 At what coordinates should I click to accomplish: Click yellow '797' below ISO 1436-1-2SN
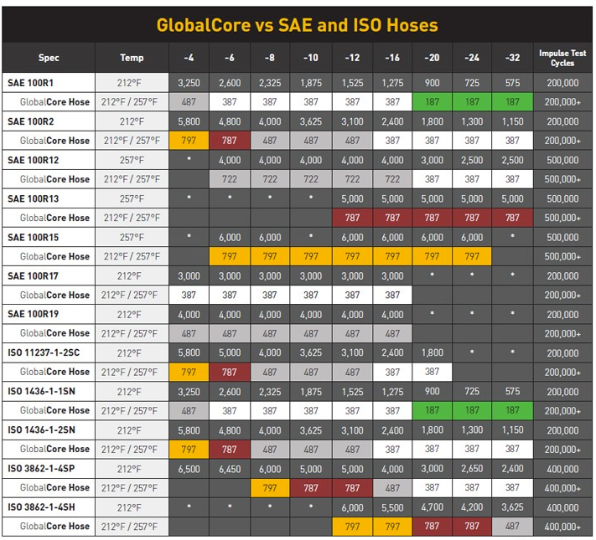coord(189,450)
